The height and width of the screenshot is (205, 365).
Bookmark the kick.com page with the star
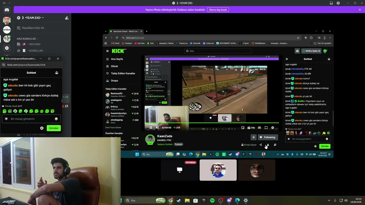coord(298,38)
